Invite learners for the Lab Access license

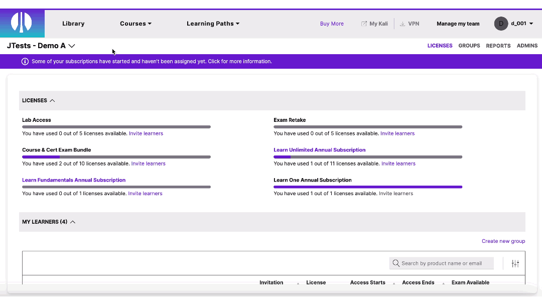point(146,133)
